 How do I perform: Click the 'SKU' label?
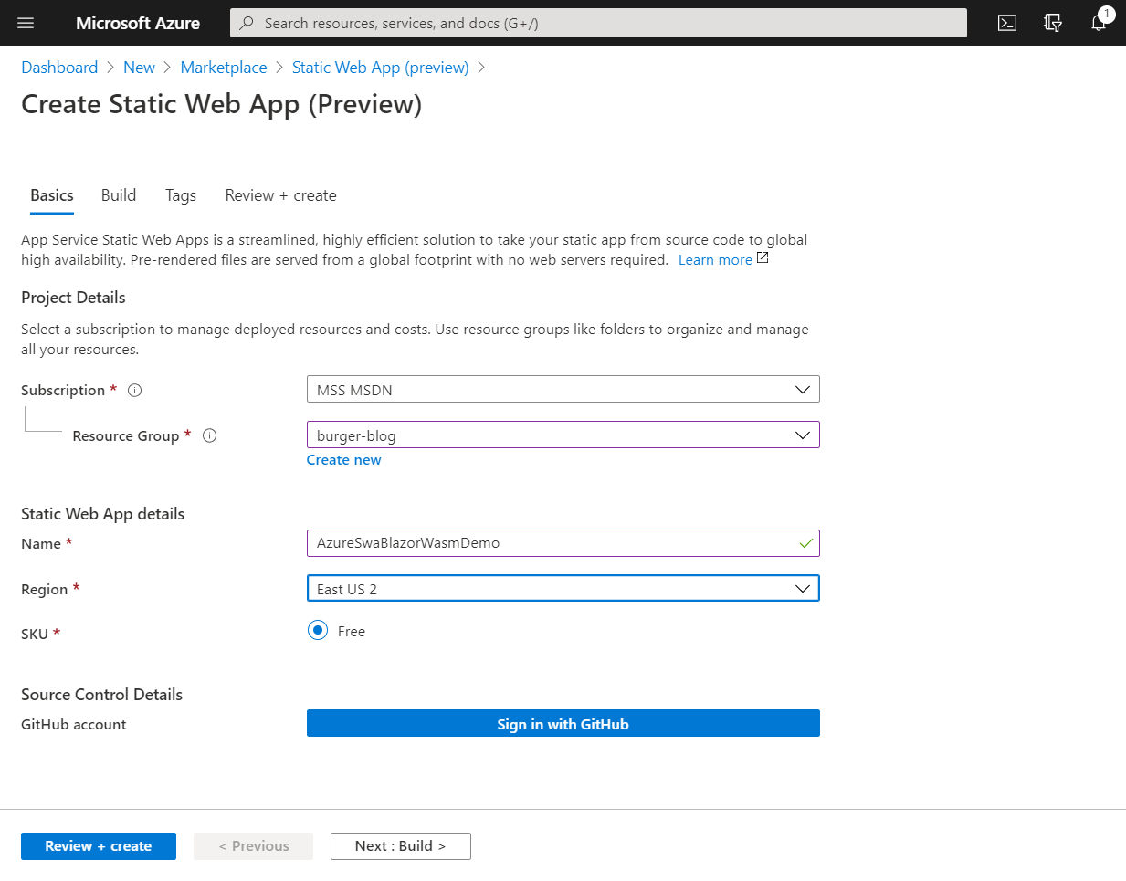pyautogui.click(x=35, y=634)
